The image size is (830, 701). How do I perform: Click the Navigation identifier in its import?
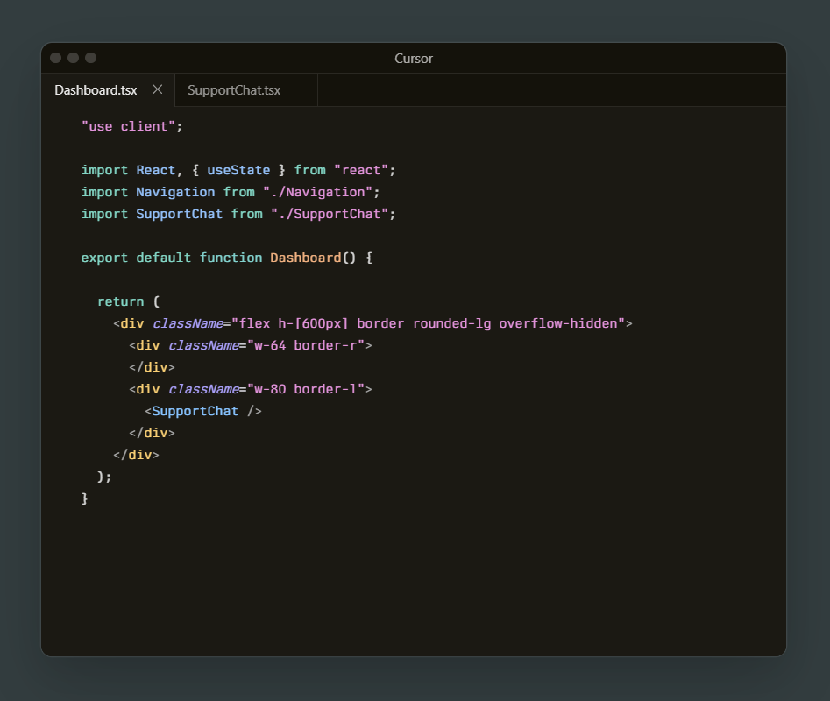tap(175, 192)
